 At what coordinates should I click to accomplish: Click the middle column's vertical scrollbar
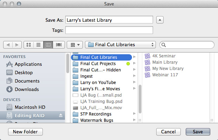pyautogui.click(x=140, y=99)
